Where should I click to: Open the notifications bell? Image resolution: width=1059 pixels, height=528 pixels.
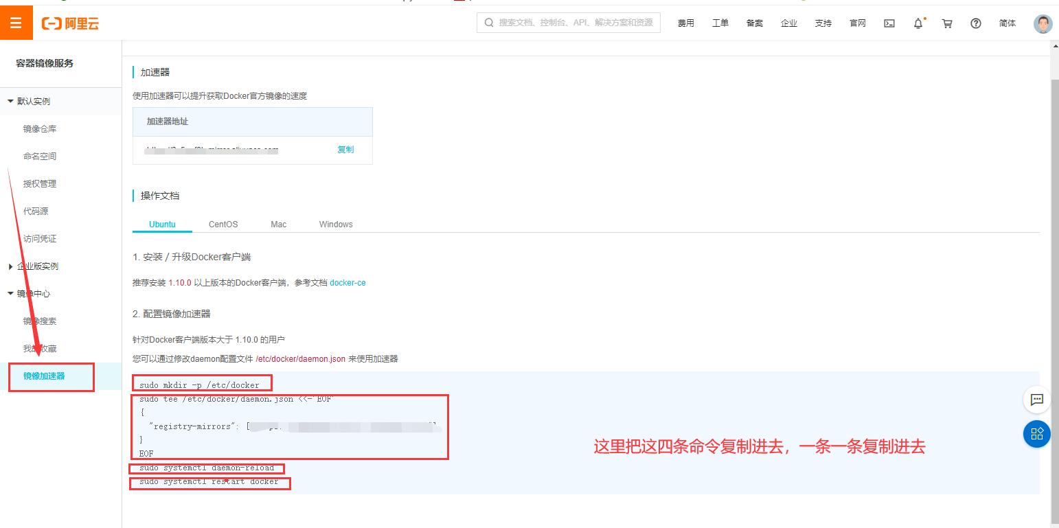918,23
